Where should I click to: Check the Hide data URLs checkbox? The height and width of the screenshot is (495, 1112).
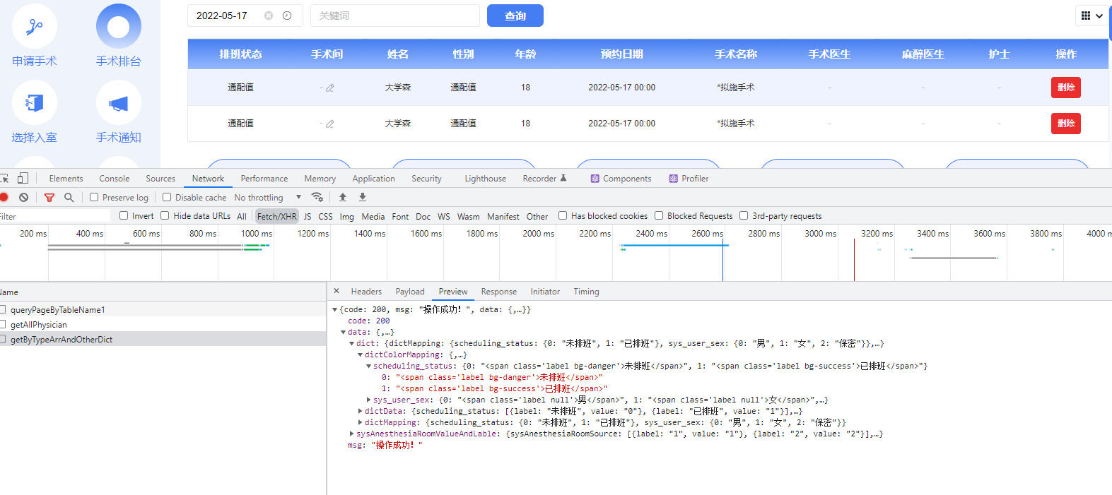165,215
